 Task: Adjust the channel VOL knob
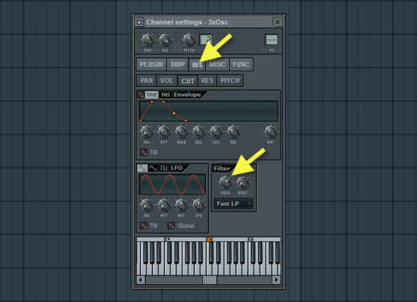[x=165, y=40]
